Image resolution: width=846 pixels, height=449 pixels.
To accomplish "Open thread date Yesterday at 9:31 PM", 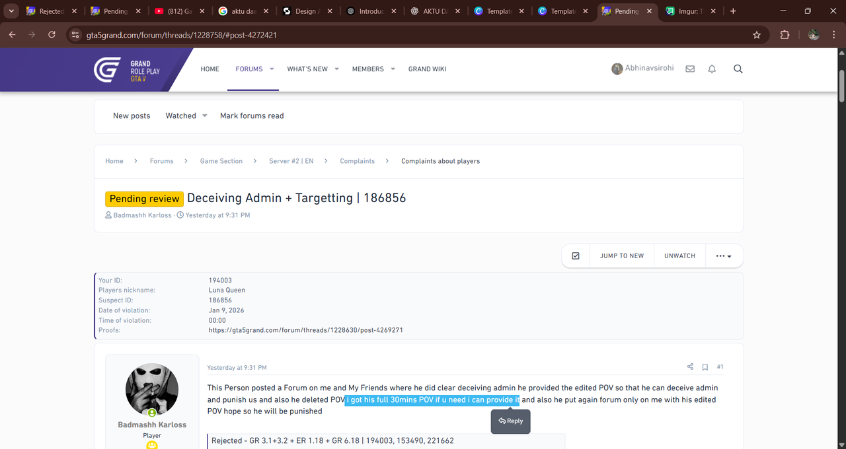I will (x=217, y=215).
